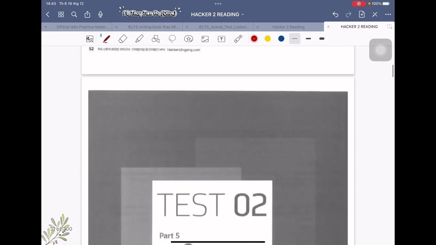Close the IELTS writing book tab
The height and width of the screenshot is (245, 436).
[116, 27]
